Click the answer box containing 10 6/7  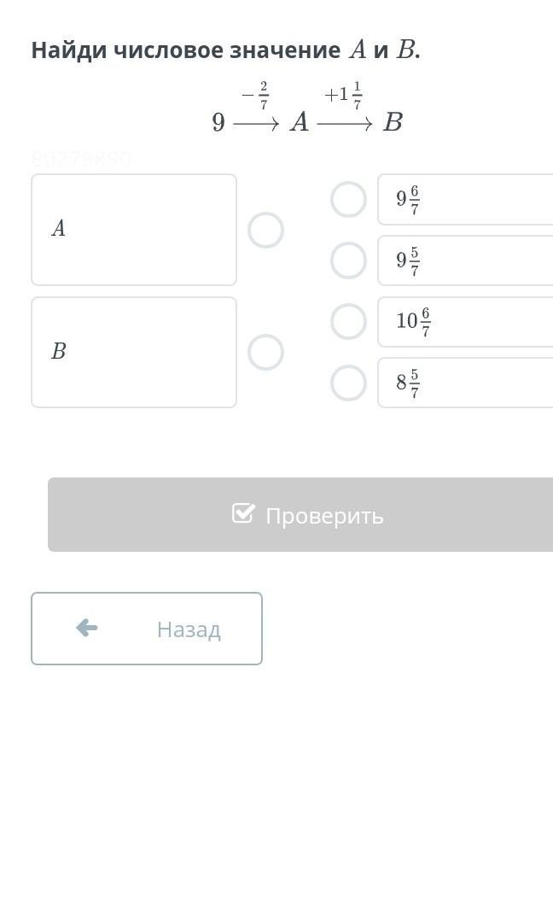tap(465, 322)
